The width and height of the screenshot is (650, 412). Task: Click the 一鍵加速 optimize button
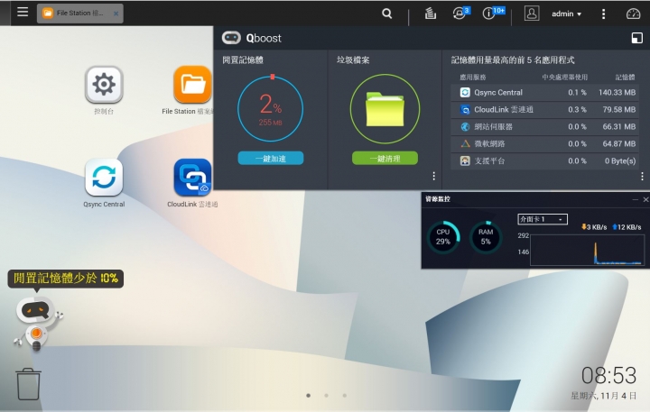[x=270, y=158]
